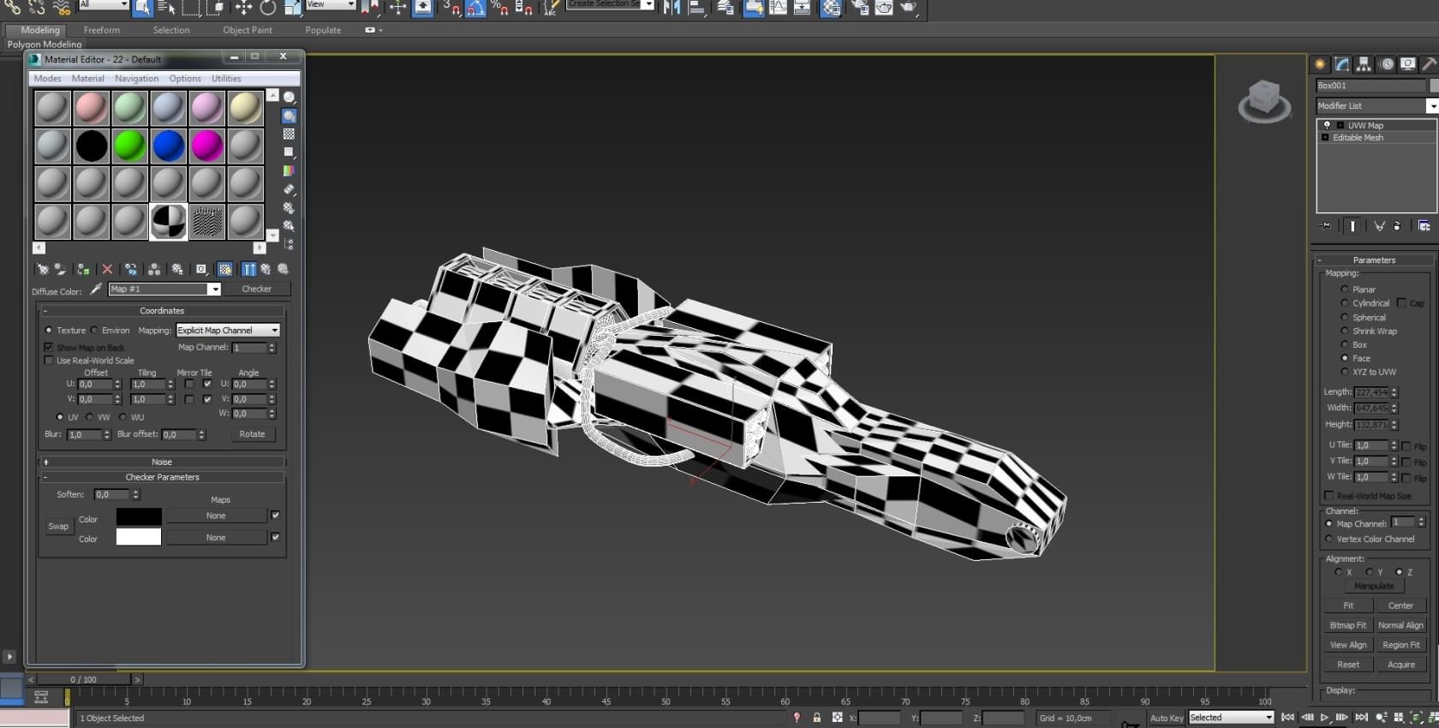Click the black checker color swatch
Image resolution: width=1439 pixels, height=728 pixels.
click(139, 516)
